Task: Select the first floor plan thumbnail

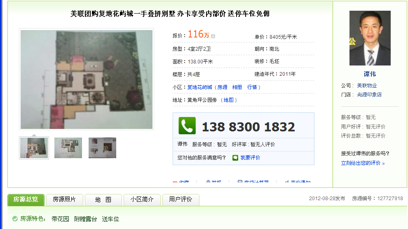Action: pos(34,148)
